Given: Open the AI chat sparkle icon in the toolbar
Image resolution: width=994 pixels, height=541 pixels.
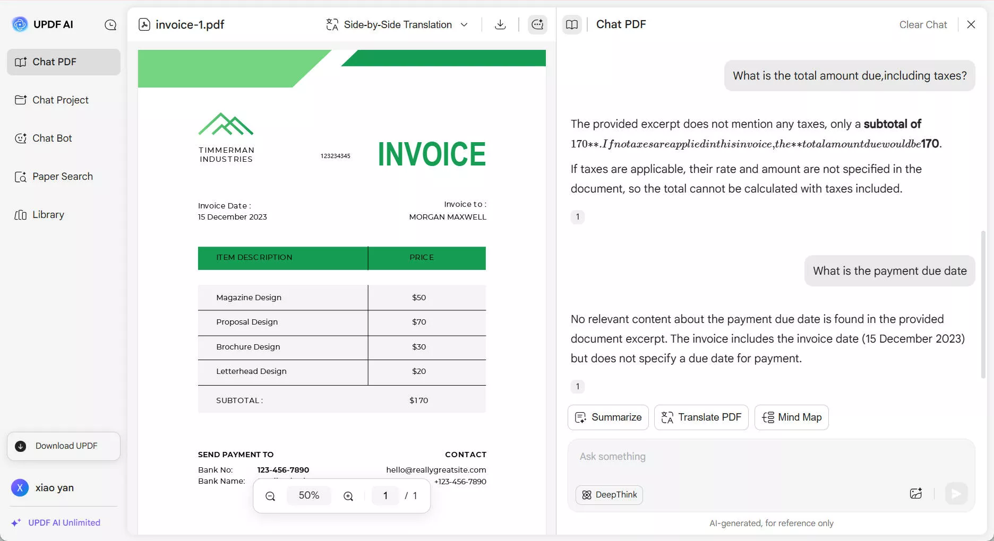Looking at the screenshot, I should [x=537, y=24].
